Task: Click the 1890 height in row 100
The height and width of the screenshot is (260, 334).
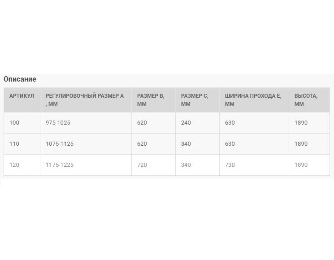Action: pos(309,123)
